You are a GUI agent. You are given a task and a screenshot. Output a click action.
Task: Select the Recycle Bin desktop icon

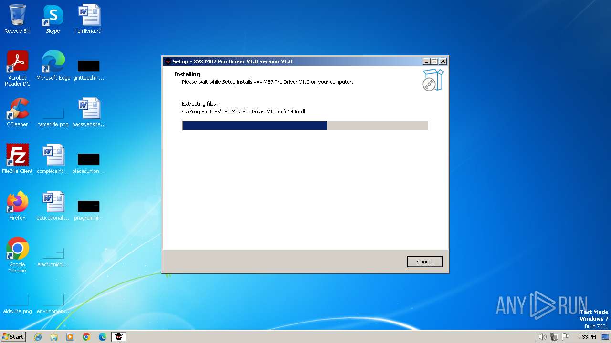coord(17,19)
